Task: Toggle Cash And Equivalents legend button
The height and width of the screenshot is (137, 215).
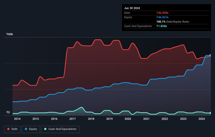Action: pos(60,129)
